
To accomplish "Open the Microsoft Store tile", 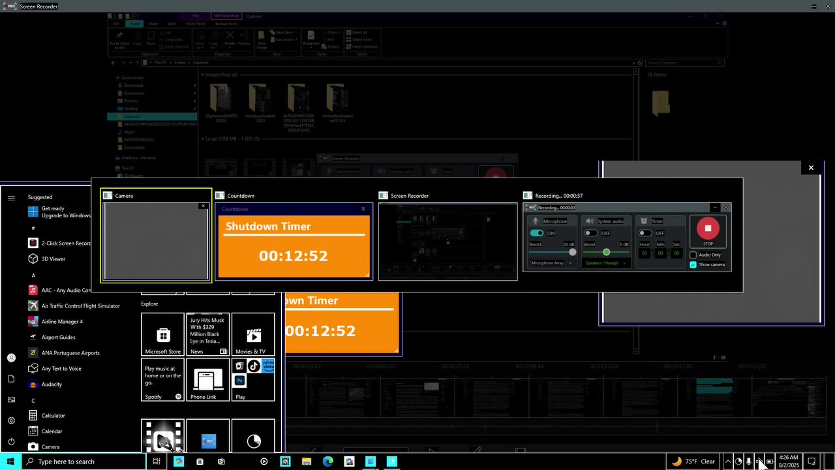I will pos(163,334).
